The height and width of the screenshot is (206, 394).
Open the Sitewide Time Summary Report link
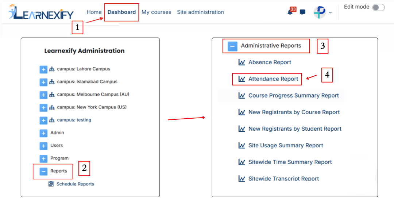tap(290, 162)
